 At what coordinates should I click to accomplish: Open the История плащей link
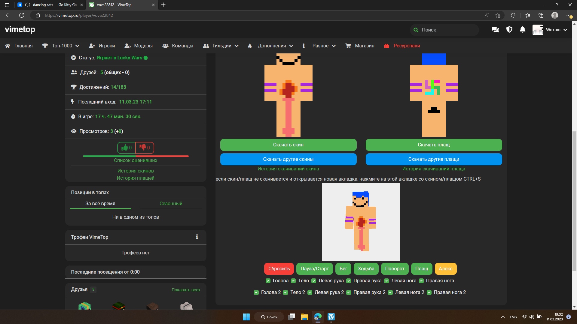click(x=136, y=178)
